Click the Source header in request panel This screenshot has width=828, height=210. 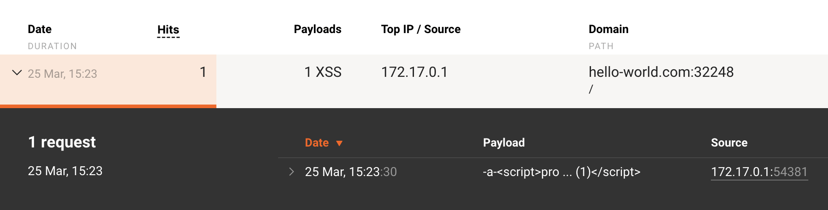click(x=729, y=143)
